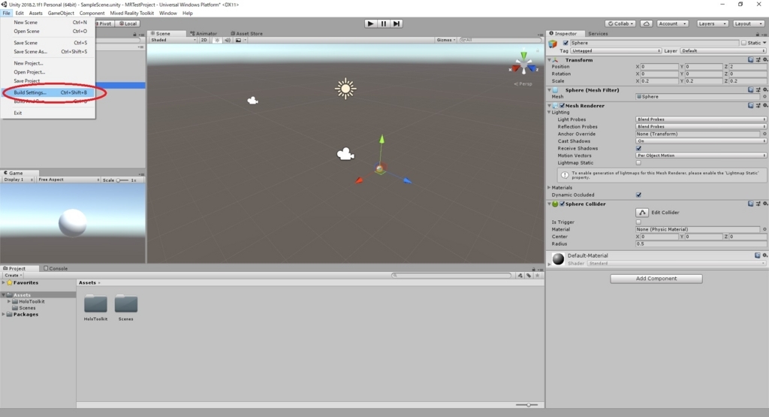The image size is (769, 417).
Task: Click Sphere GameObject cube icon in Inspector
Action: (x=553, y=44)
